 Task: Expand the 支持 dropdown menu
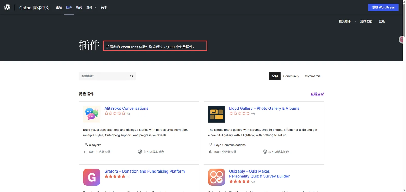click(x=91, y=7)
